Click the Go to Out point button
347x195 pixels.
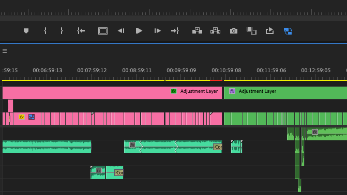pos(175,31)
